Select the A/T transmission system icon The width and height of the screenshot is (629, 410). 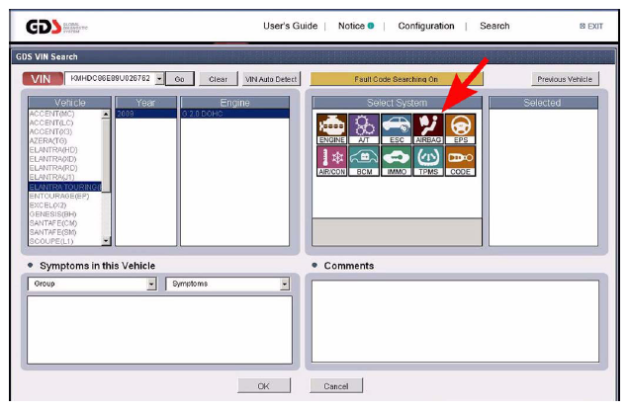pyautogui.click(x=364, y=128)
